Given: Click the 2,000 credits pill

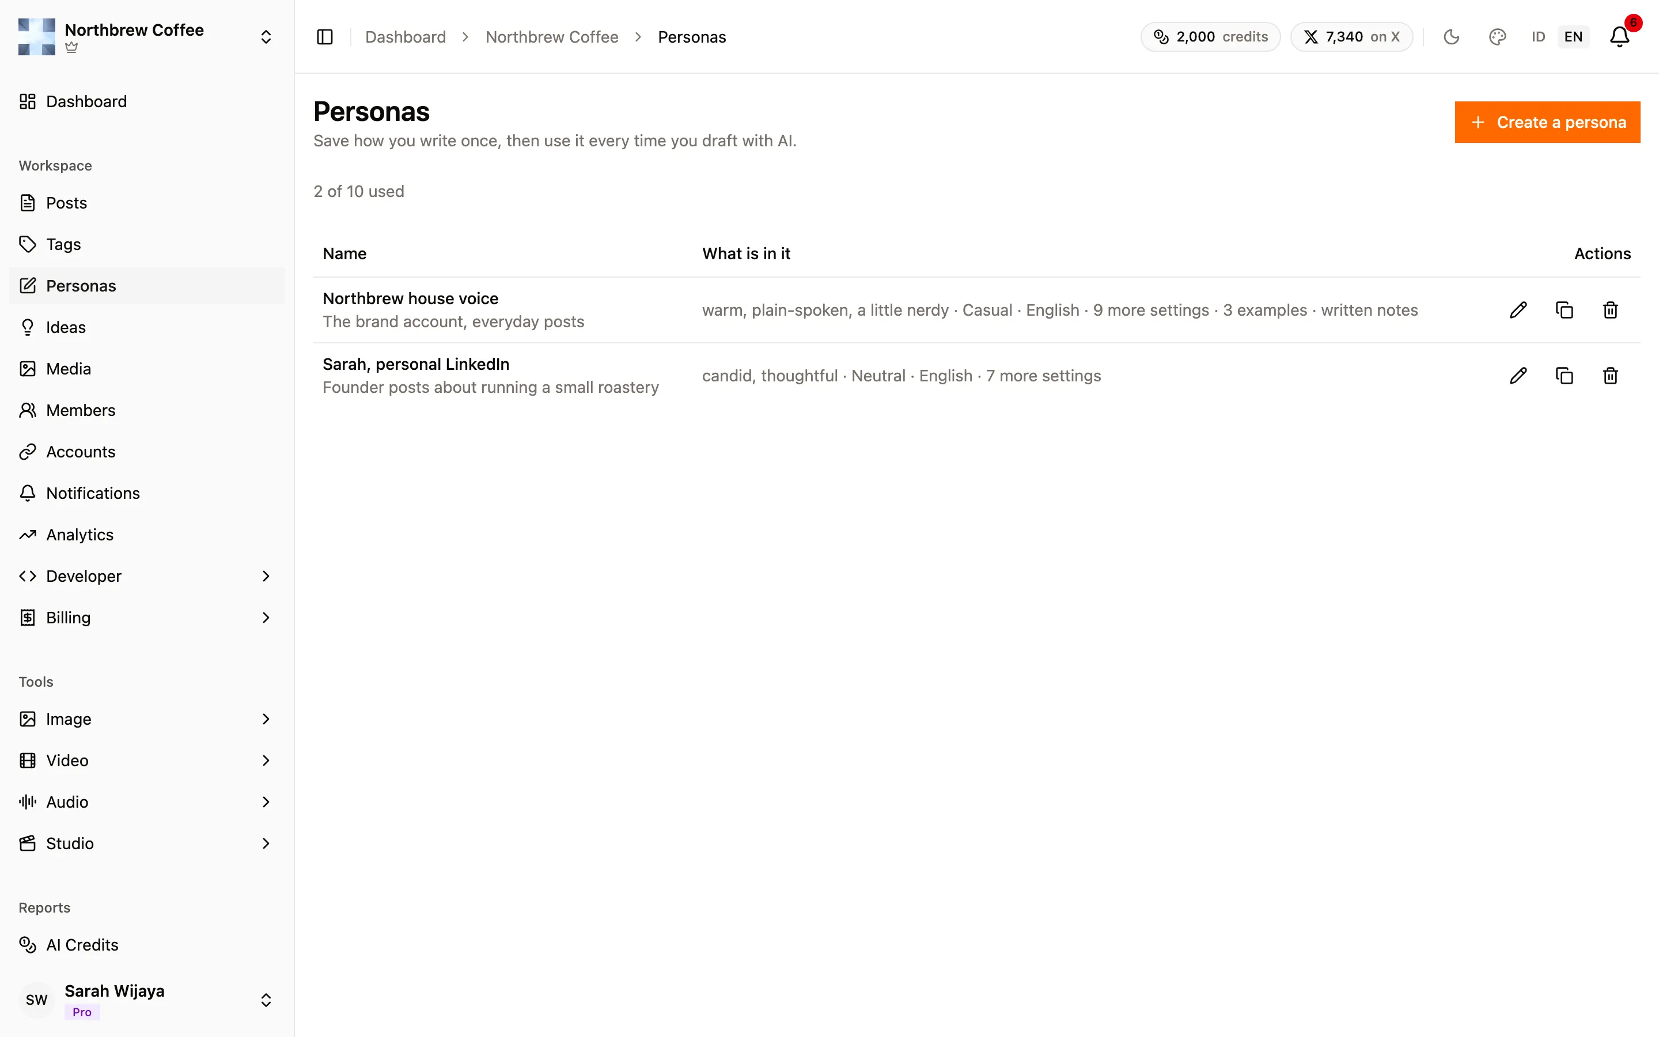Looking at the screenshot, I should [1211, 37].
